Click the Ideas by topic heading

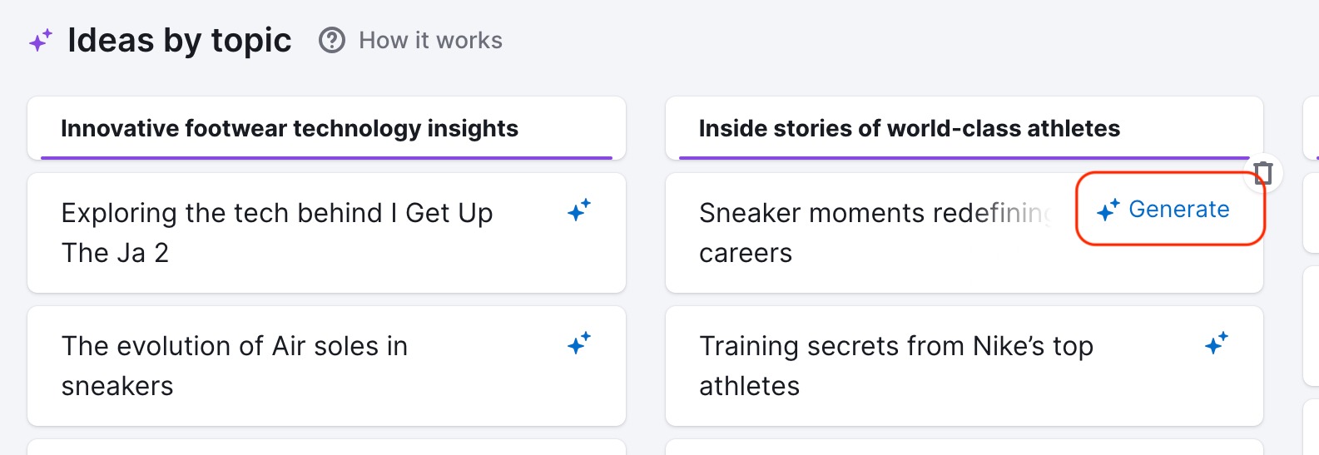click(x=179, y=40)
